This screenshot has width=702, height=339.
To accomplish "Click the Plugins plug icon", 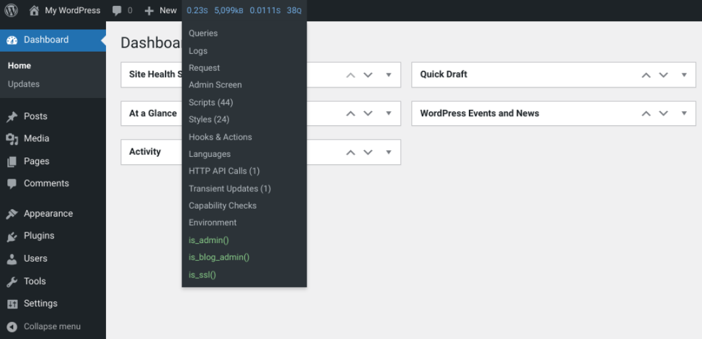I will [12, 236].
